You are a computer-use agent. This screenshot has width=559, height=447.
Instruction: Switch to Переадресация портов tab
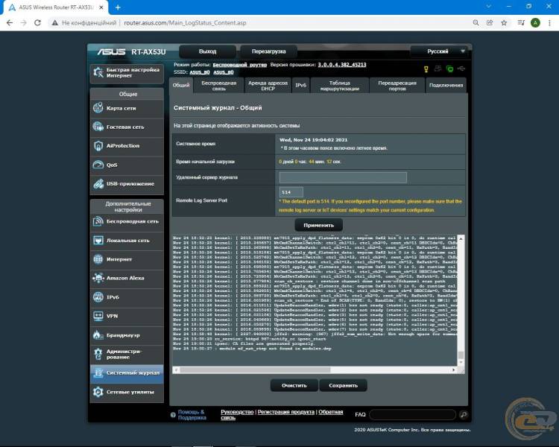click(x=397, y=86)
